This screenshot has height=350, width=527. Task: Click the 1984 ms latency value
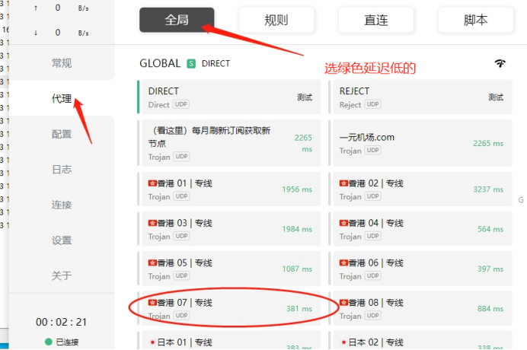pyautogui.click(x=297, y=229)
